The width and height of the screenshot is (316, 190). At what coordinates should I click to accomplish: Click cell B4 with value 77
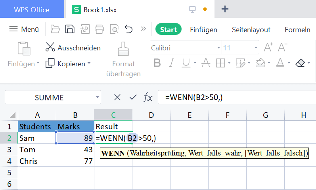75,161
